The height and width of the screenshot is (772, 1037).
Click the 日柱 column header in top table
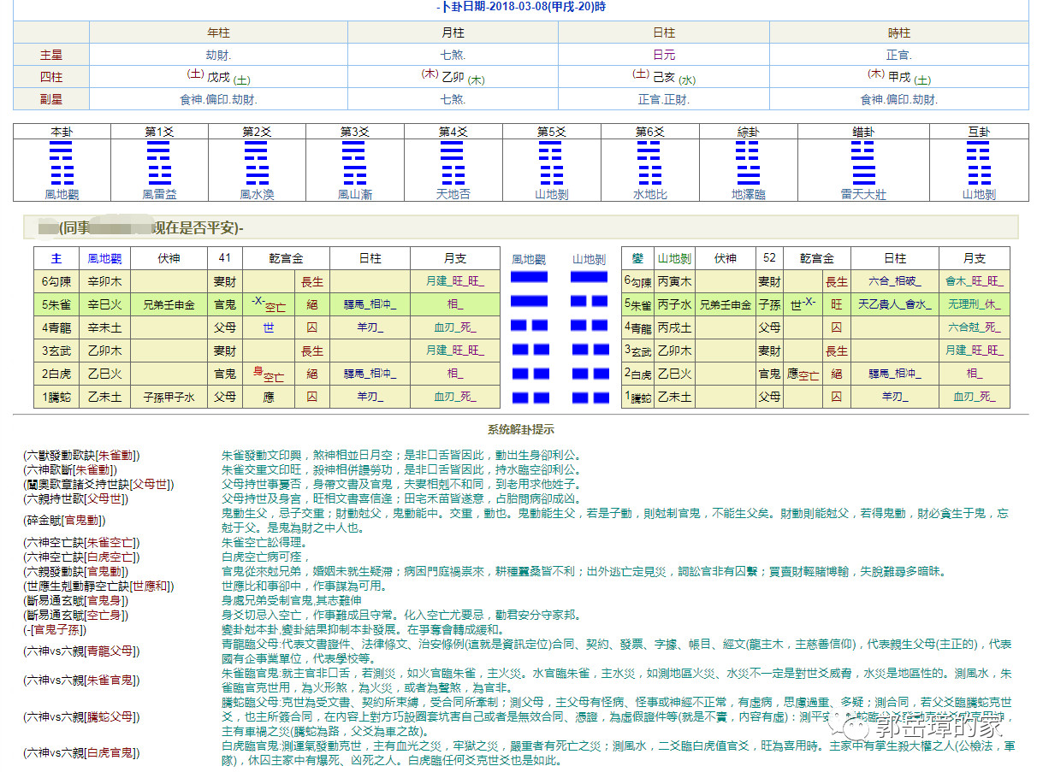point(663,32)
